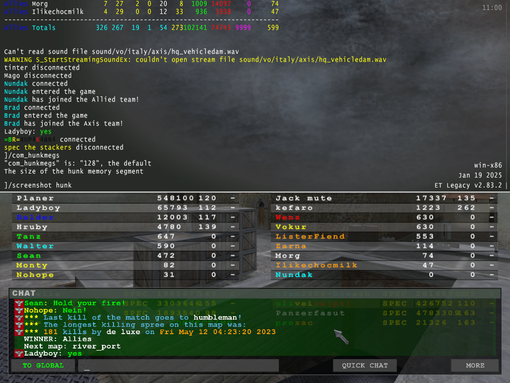Select player Ladyboy in the scoreboard
Image resolution: width=510 pixels, height=383 pixels.
click(x=126, y=208)
